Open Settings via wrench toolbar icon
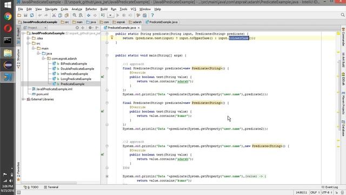The image size is (346, 195). coord(138,15)
